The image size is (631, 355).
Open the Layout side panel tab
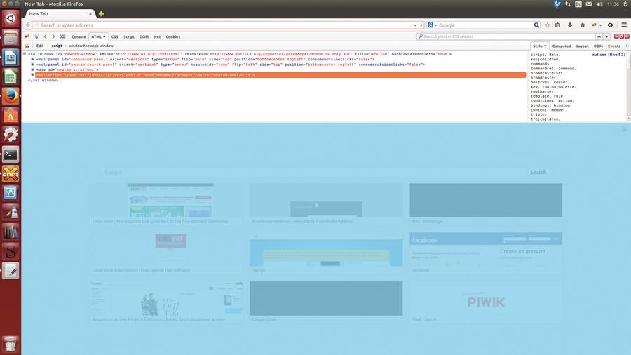583,46
